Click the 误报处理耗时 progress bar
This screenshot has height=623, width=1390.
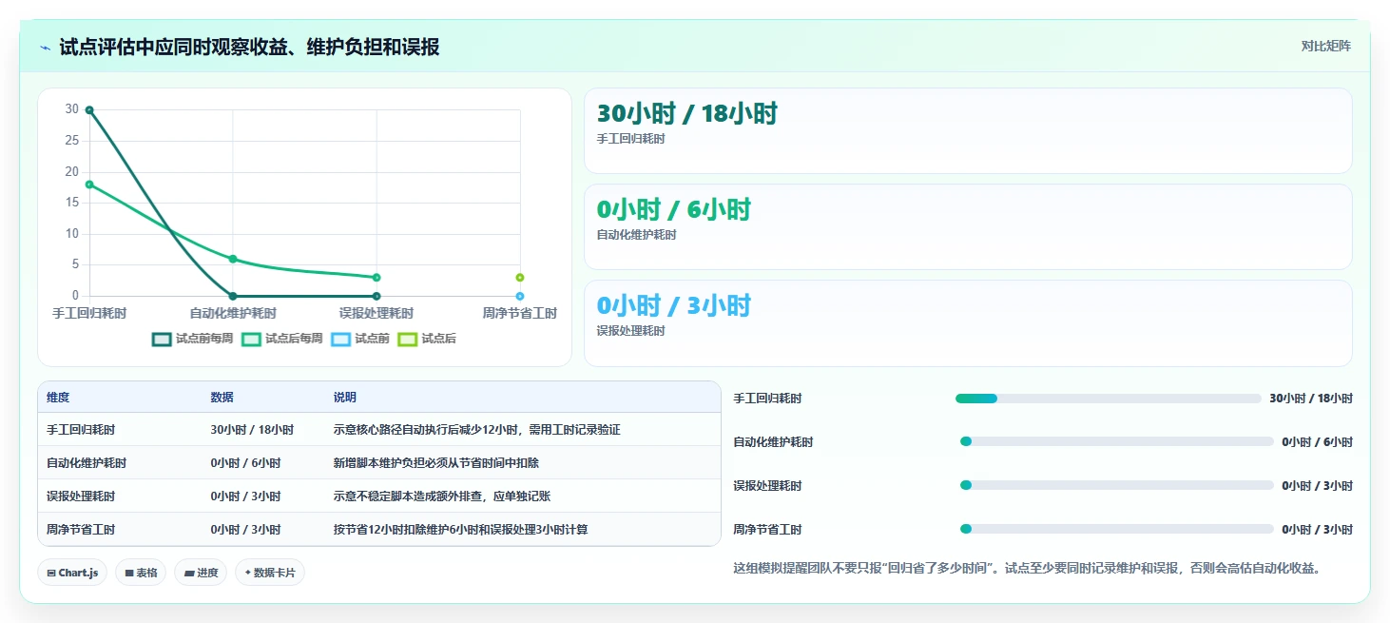1116,485
